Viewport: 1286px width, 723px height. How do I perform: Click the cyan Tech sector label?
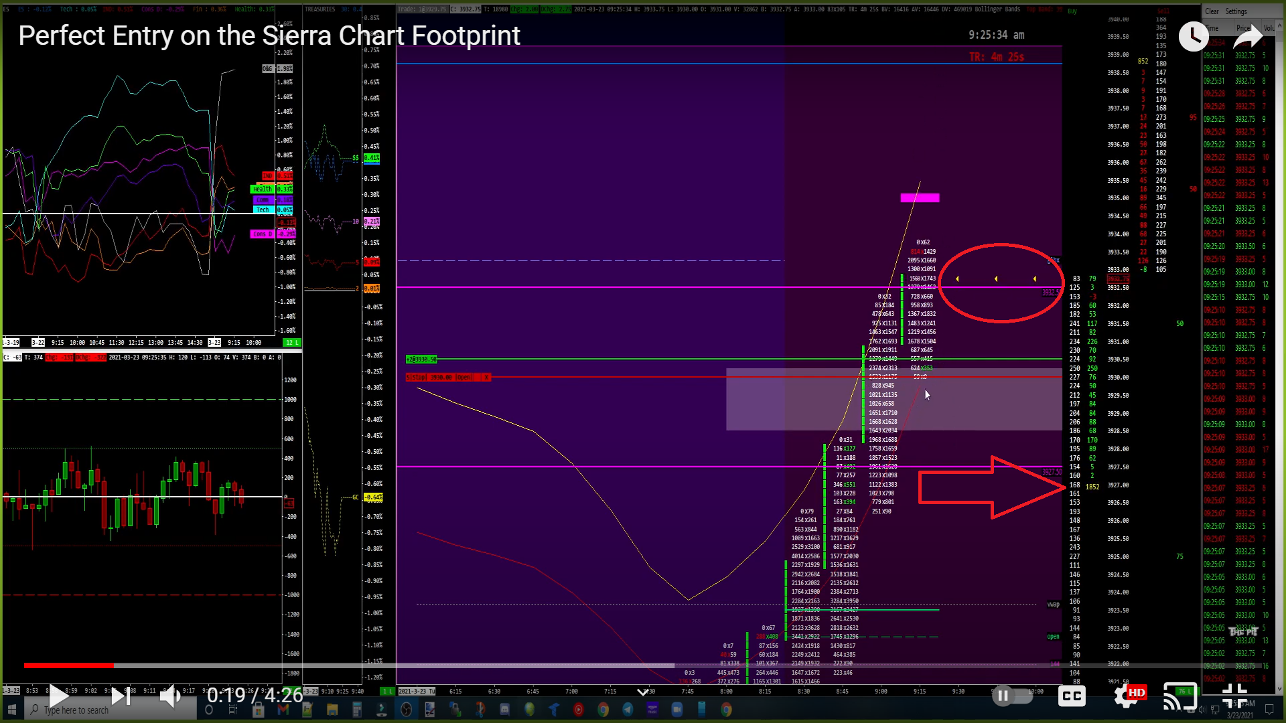pos(263,210)
